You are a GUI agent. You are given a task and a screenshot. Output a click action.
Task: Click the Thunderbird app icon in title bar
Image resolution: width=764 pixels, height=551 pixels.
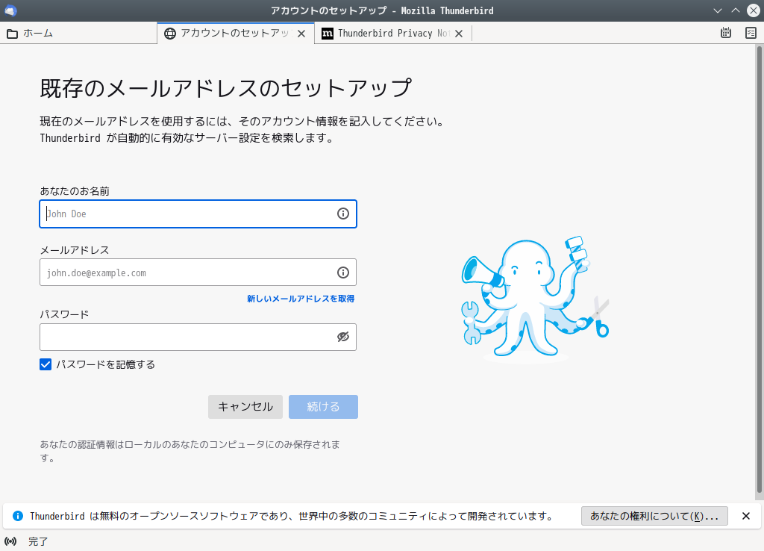coord(10,10)
